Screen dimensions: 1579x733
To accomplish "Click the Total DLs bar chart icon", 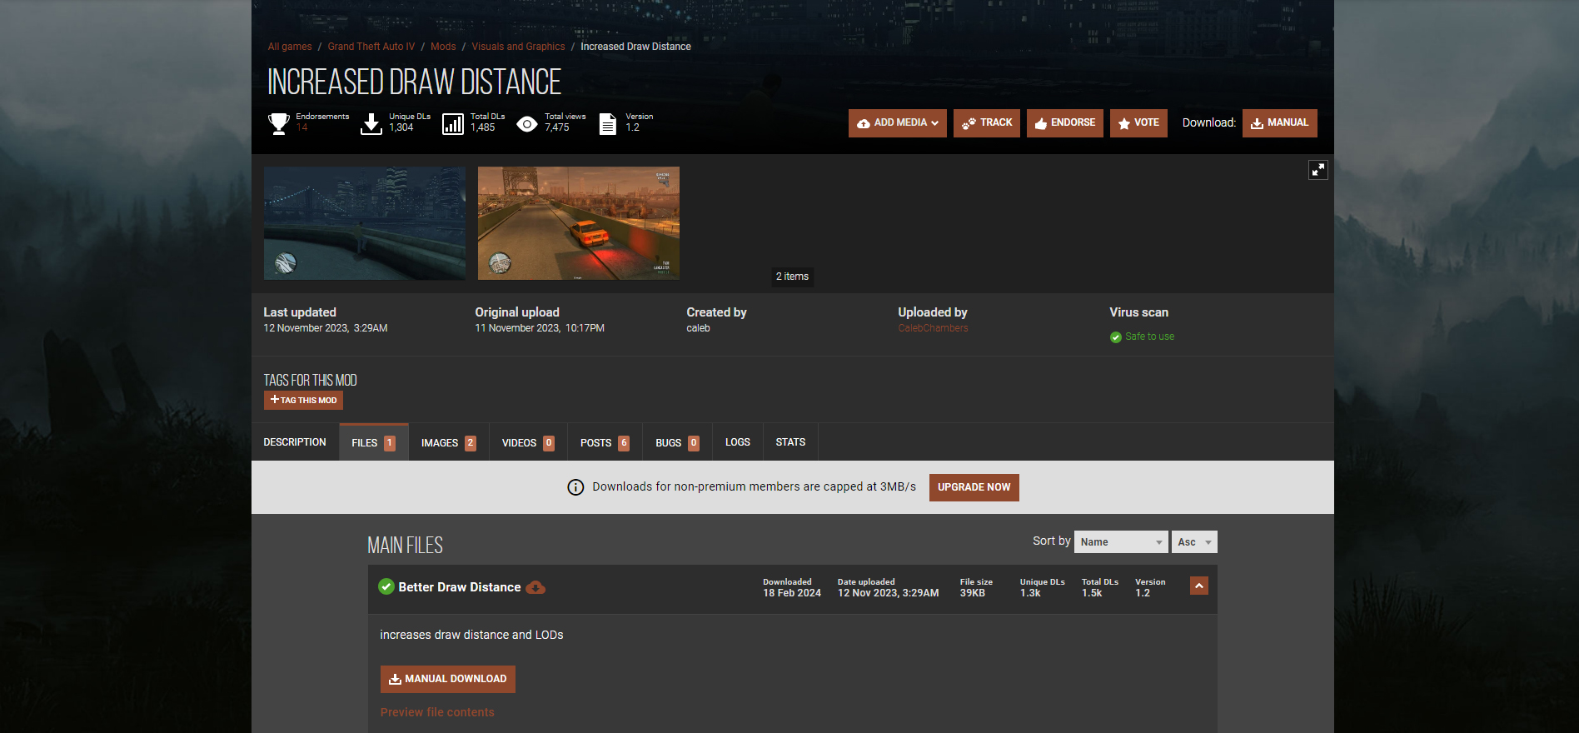I will pyautogui.click(x=453, y=124).
